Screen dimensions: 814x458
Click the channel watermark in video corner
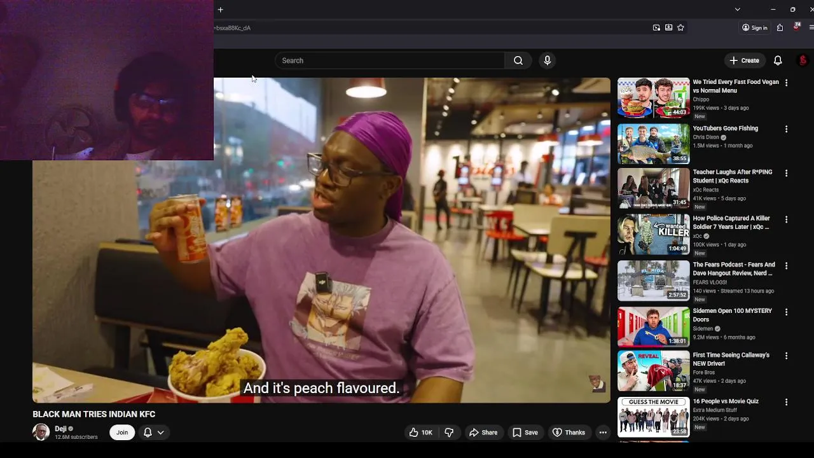597,384
